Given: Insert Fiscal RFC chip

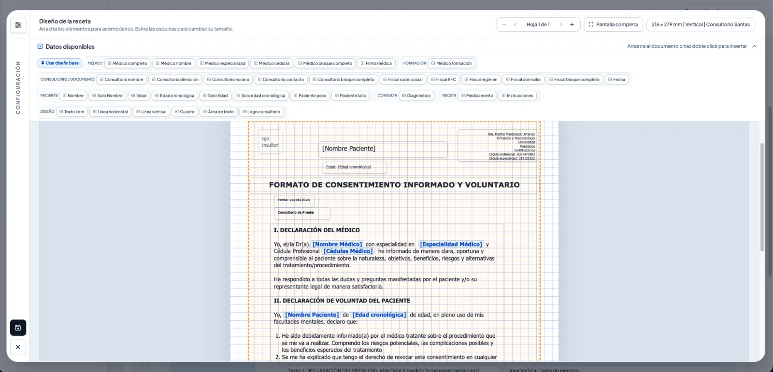Looking at the screenshot, I should point(444,80).
